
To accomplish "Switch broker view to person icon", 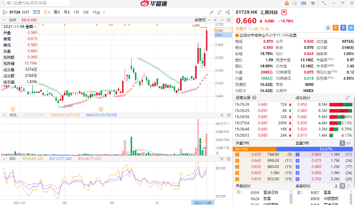I will click(x=336, y=186).
